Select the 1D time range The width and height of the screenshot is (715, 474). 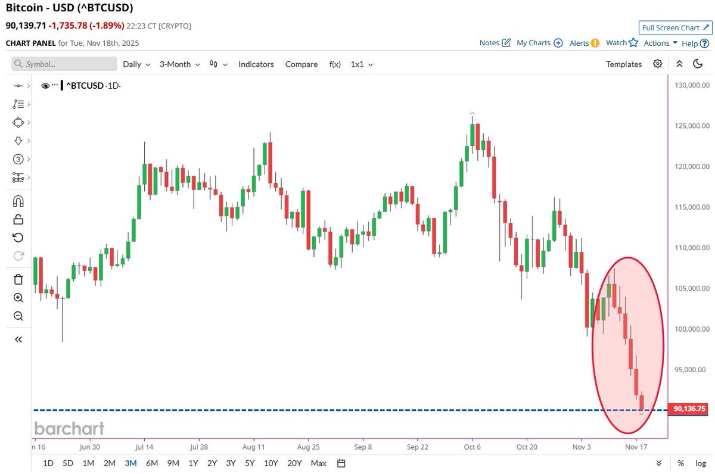tap(48, 463)
